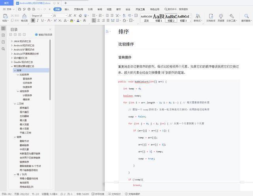Toggle left alignment button
The width and height of the screenshot is (253, 196).
pyautogui.click(x=94, y=21)
